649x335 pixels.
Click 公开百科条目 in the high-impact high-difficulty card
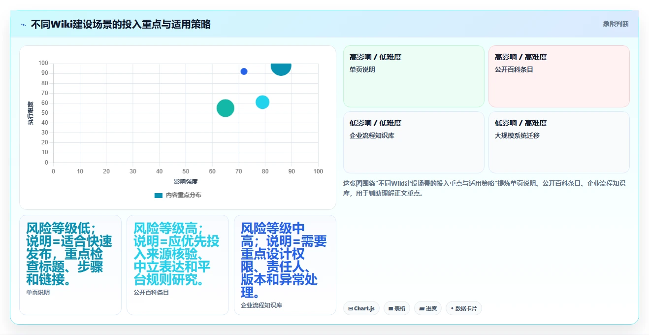click(514, 69)
